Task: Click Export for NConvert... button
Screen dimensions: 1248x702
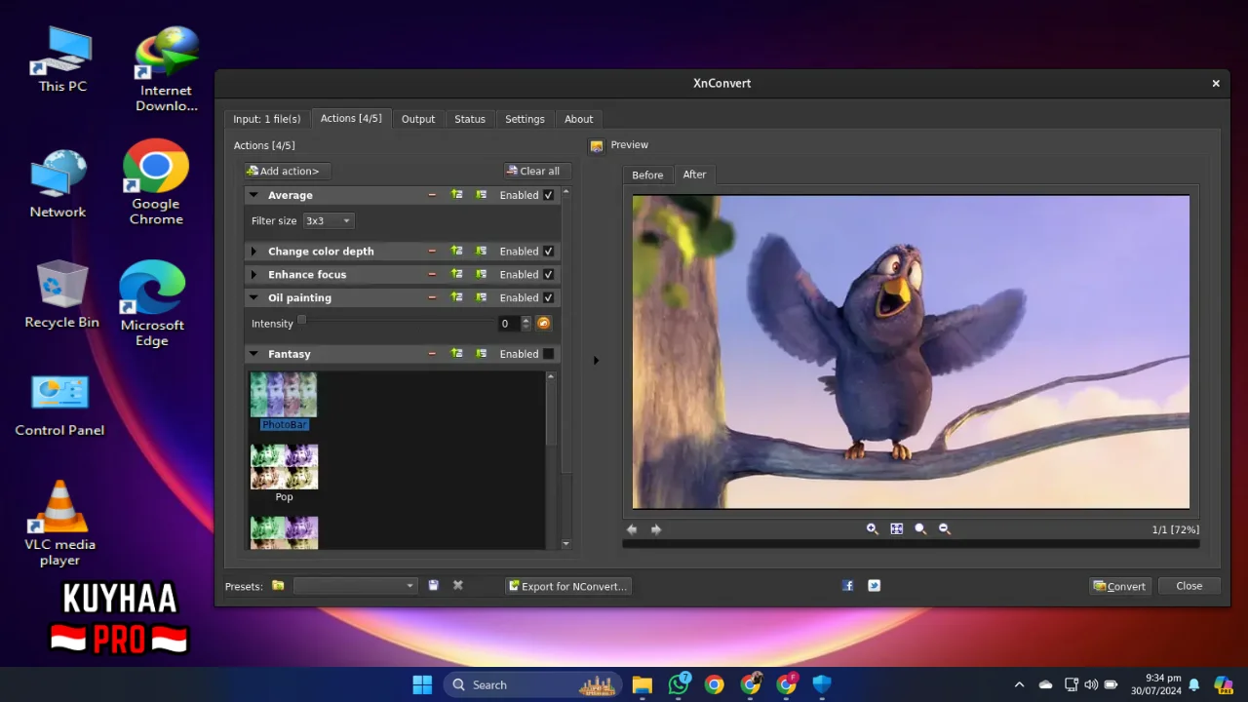Action: (x=568, y=586)
